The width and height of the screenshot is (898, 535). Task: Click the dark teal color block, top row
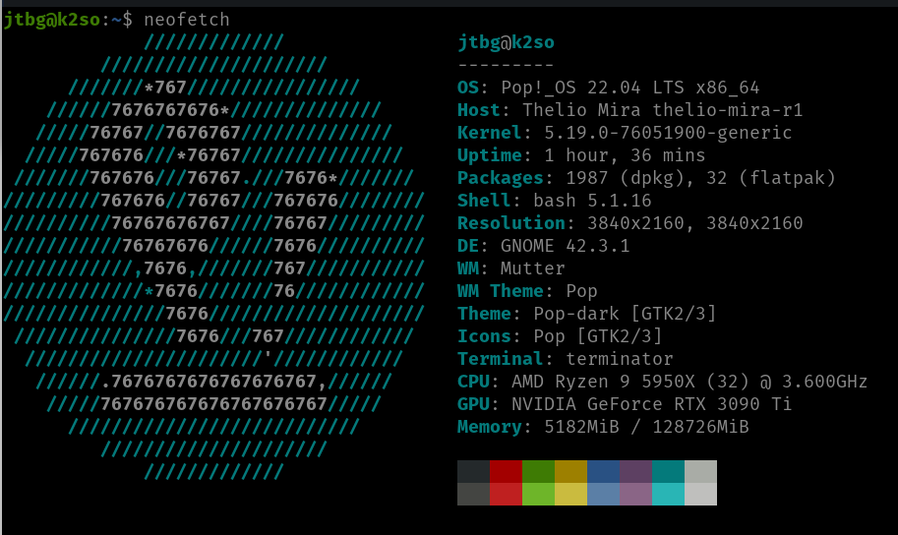669,471
